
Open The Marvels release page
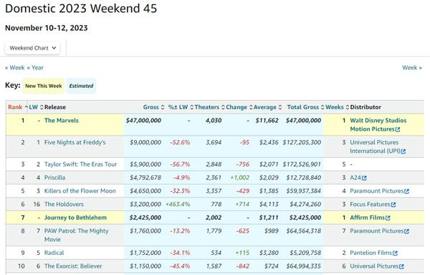pos(62,121)
